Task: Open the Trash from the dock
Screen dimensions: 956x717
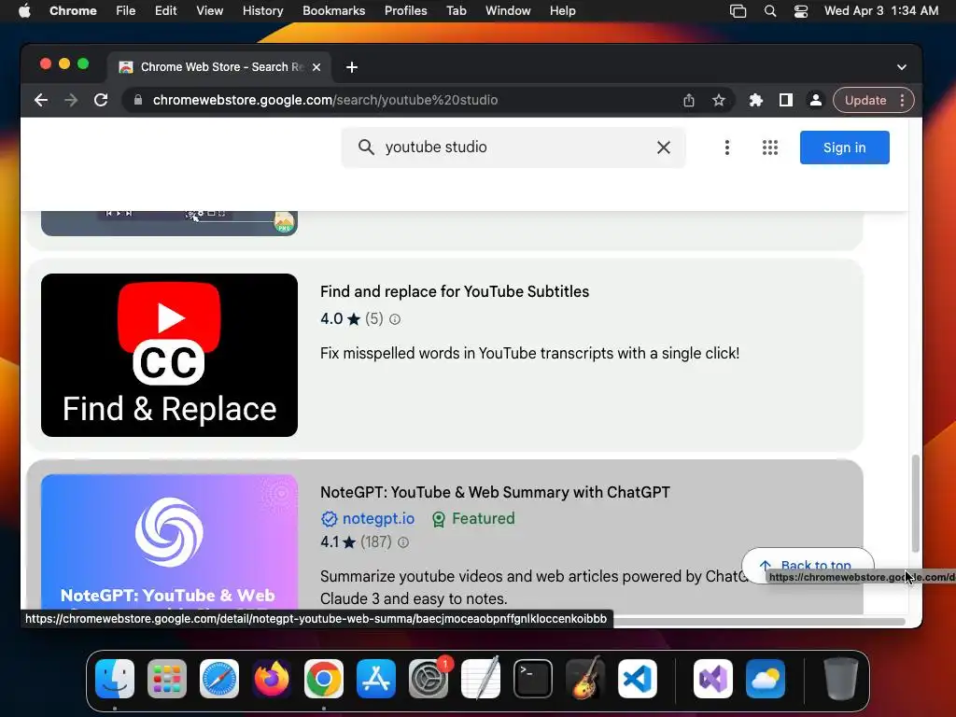Action: point(841,679)
